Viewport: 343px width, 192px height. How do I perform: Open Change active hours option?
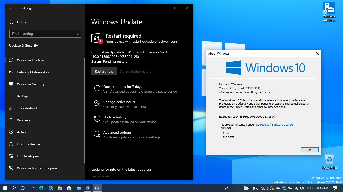click(x=119, y=102)
